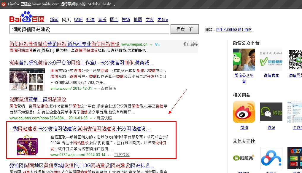Click the Weibo eye logo icon

(x=244, y=112)
